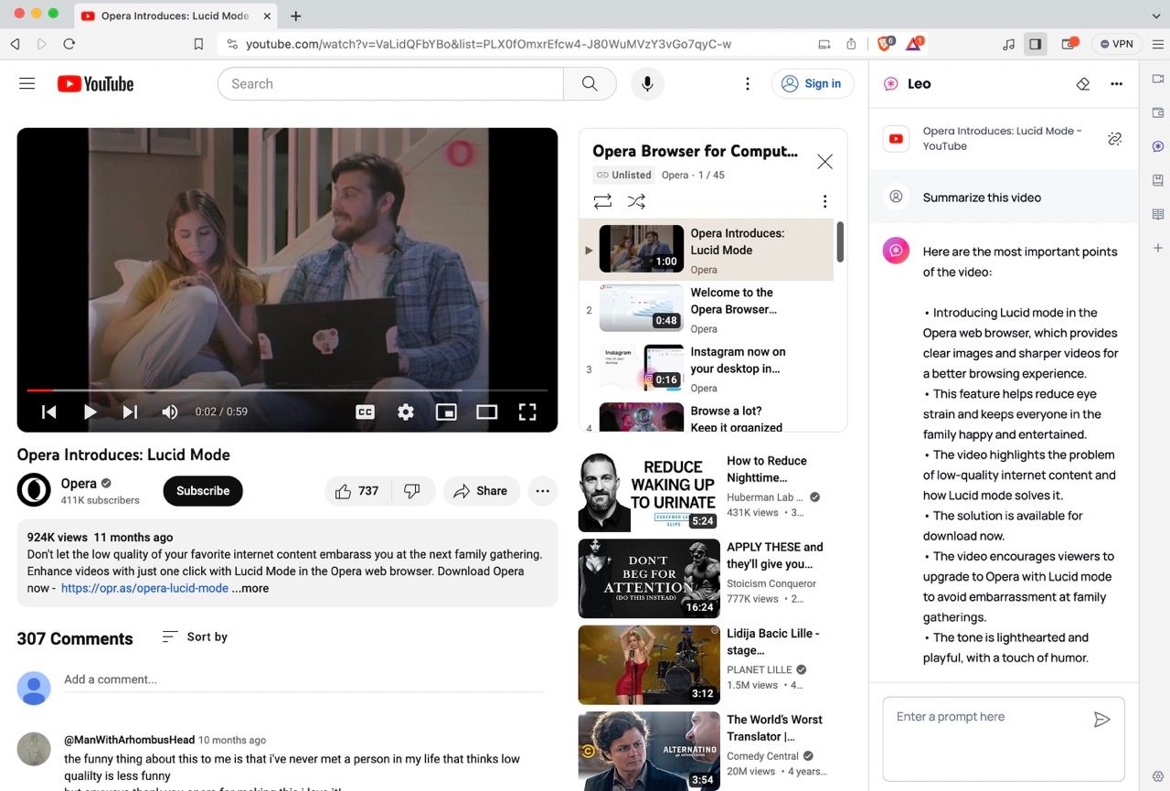Toggle theater mode on the player
The height and width of the screenshot is (791, 1170).
click(486, 412)
